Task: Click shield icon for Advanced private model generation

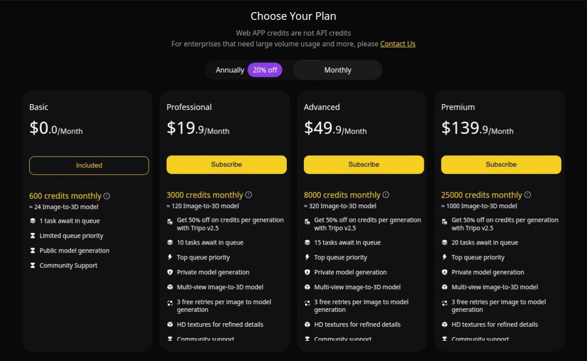Action: coord(307,272)
